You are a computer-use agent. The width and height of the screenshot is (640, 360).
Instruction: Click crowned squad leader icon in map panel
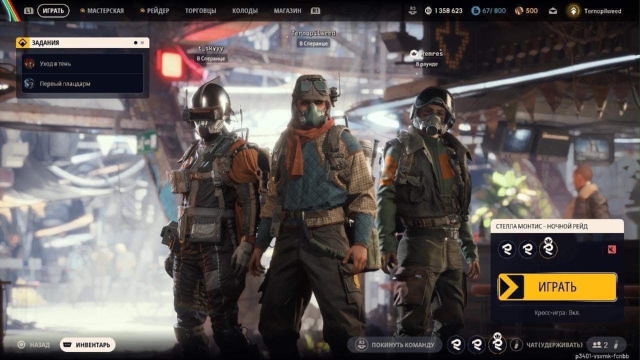click(548, 248)
